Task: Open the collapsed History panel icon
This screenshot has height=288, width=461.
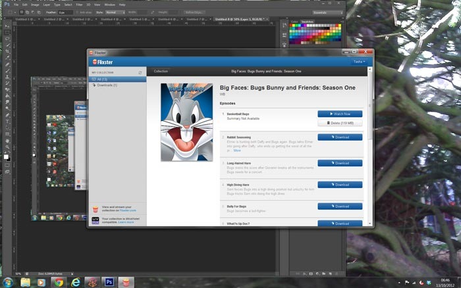Action: click(x=285, y=26)
